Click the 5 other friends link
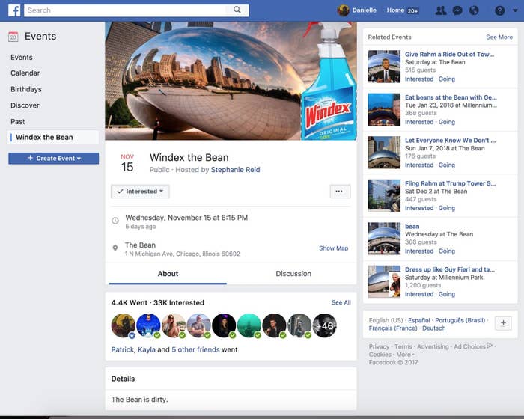This screenshot has width=524, height=419. [x=195, y=349]
